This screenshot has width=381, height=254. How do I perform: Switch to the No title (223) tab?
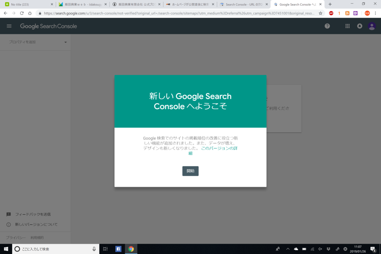click(x=27, y=4)
